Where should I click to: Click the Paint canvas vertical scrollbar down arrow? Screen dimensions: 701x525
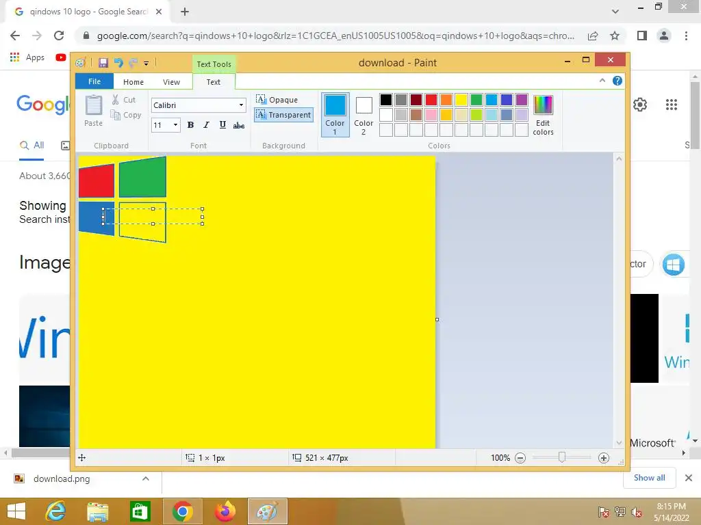pyautogui.click(x=619, y=443)
